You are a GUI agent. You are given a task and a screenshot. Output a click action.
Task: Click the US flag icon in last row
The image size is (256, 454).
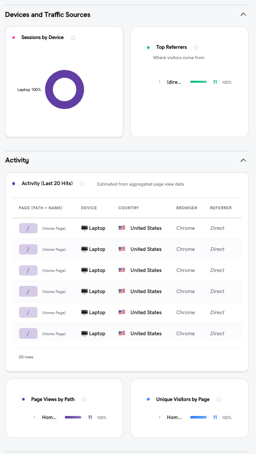122,333
